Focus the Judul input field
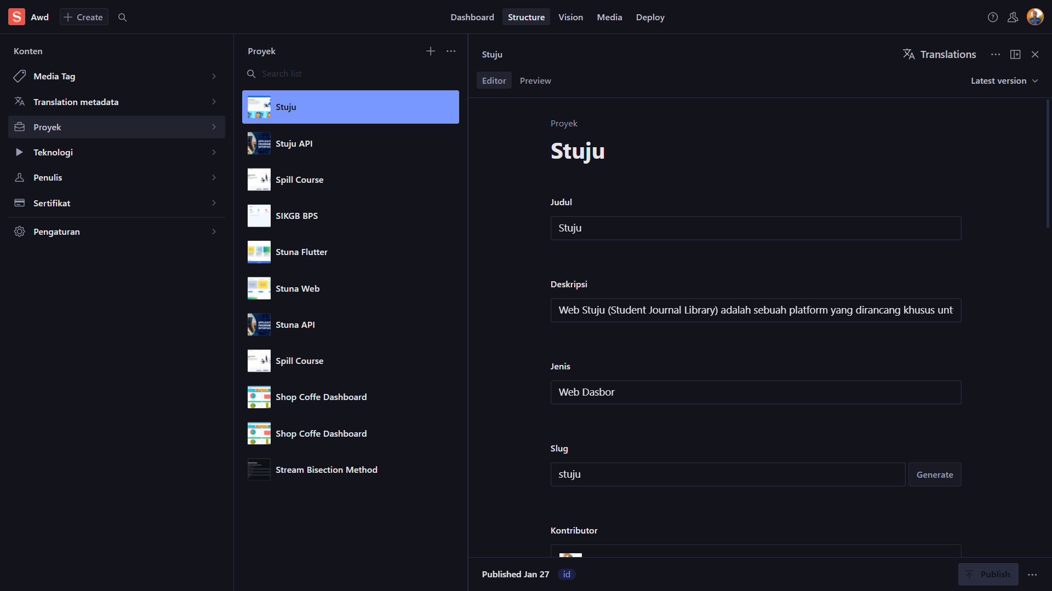The width and height of the screenshot is (1052, 591). (756, 228)
